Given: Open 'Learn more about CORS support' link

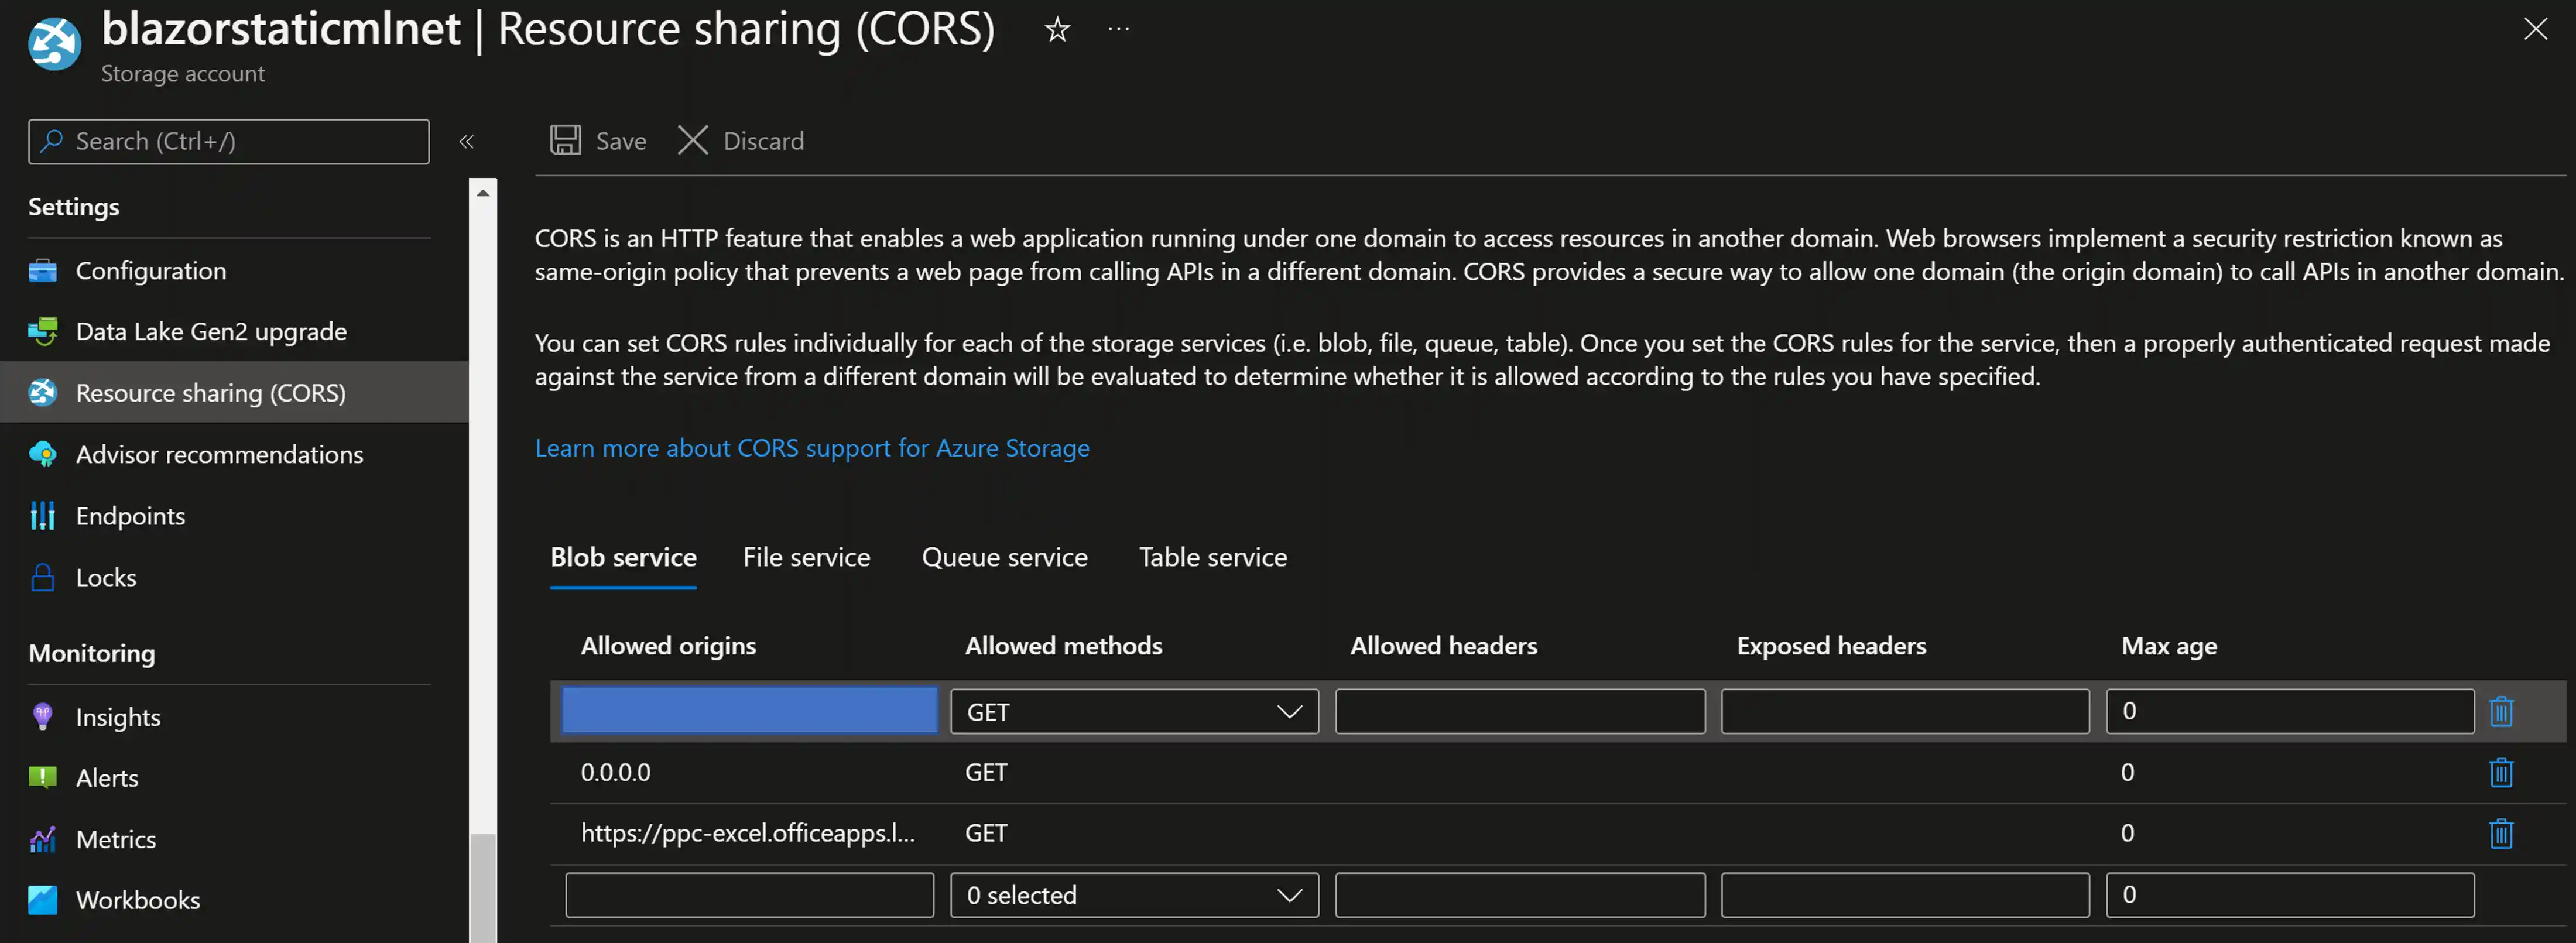Looking at the screenshot, I should point(812,448).
